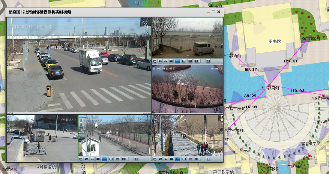Click fullscreen icon under the walkway video
The height and width of the screenshot is (174, 329).
click(x=208, y=159)
